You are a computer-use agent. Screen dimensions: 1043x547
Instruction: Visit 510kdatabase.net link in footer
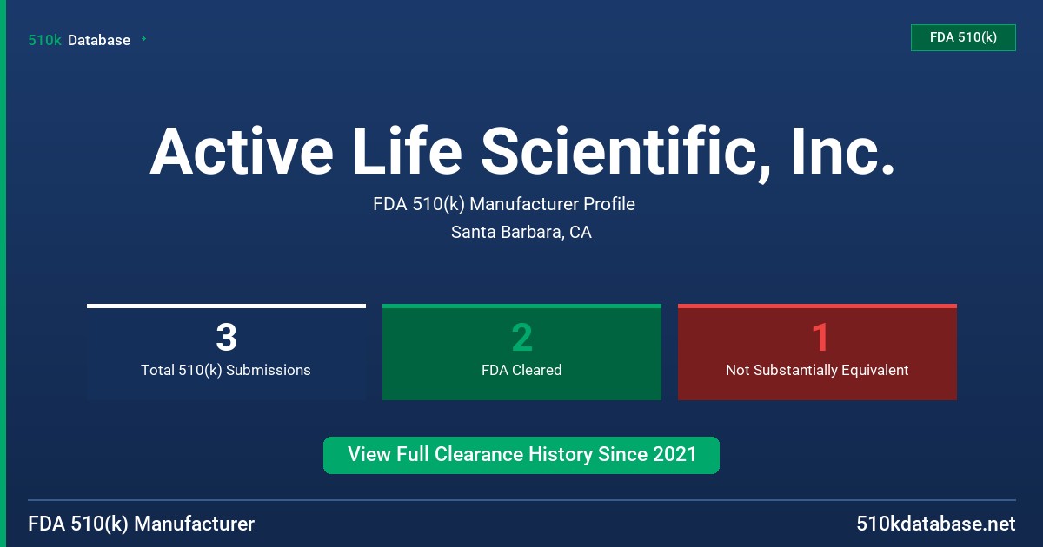tap(936, 524)
